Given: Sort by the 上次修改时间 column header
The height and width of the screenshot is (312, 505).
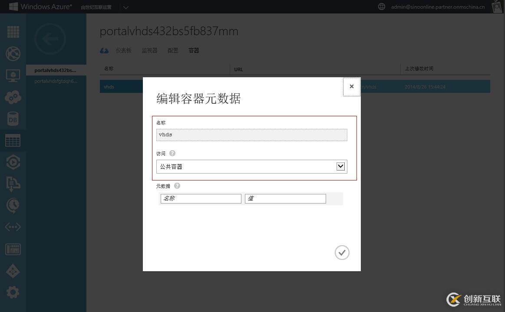Looking at the screenshot, I should tap(419, 69).
